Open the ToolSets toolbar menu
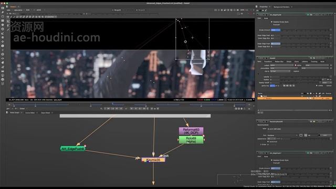The height and width of the screenshot is (189, 336). click(3, 67)
